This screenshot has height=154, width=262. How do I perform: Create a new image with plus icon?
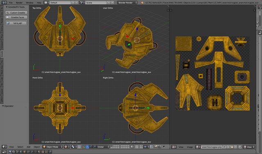(228, 147)
